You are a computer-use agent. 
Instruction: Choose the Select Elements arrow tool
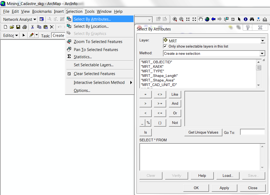coord(239,19)
